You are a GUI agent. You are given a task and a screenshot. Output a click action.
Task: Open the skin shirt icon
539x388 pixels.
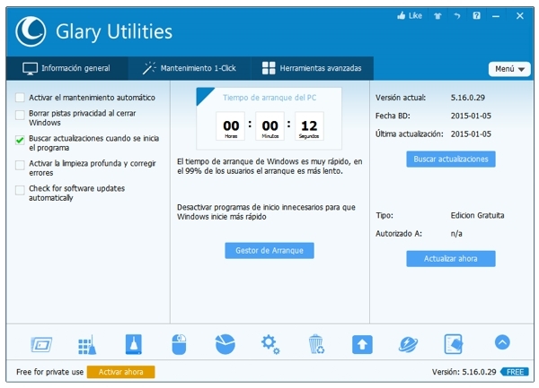click(x=437, y=16)
